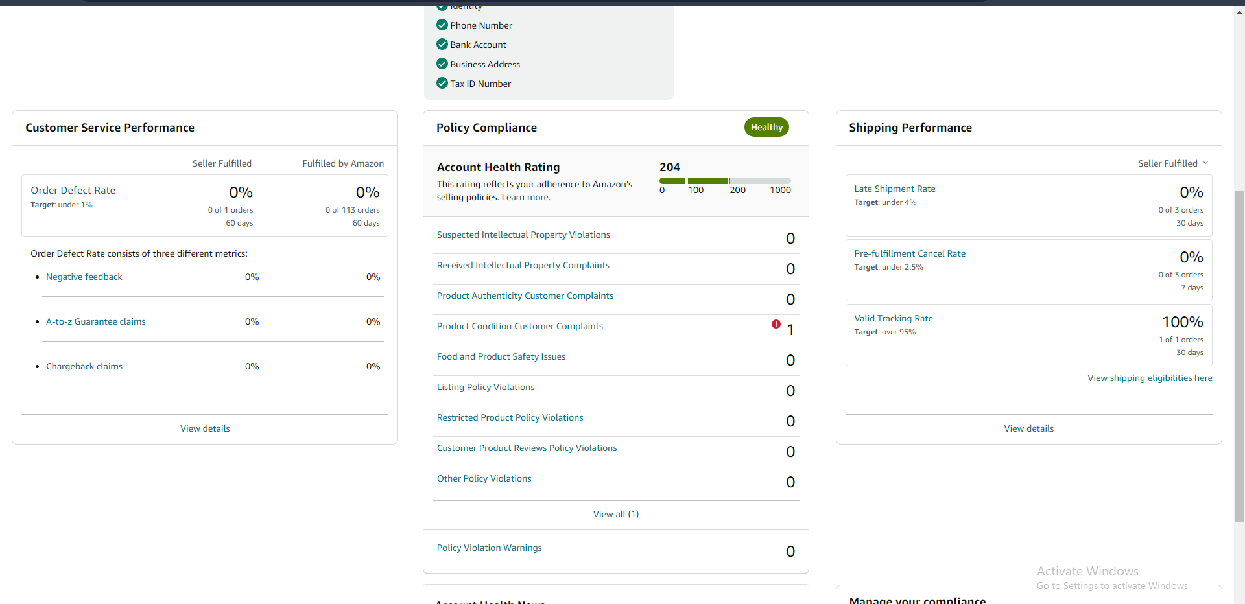Click the 100% Valid Tracking Rate value

pos(1182,322)
